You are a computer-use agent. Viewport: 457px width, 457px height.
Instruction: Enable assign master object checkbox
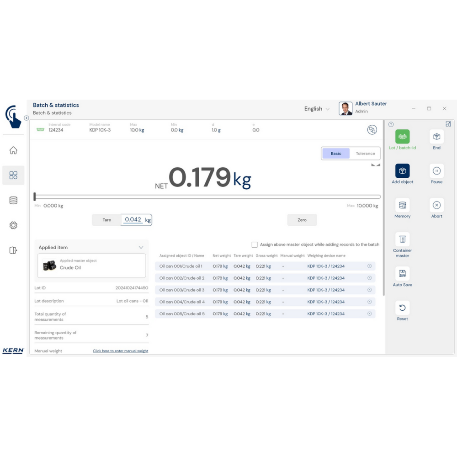click(x=255, y=244)
